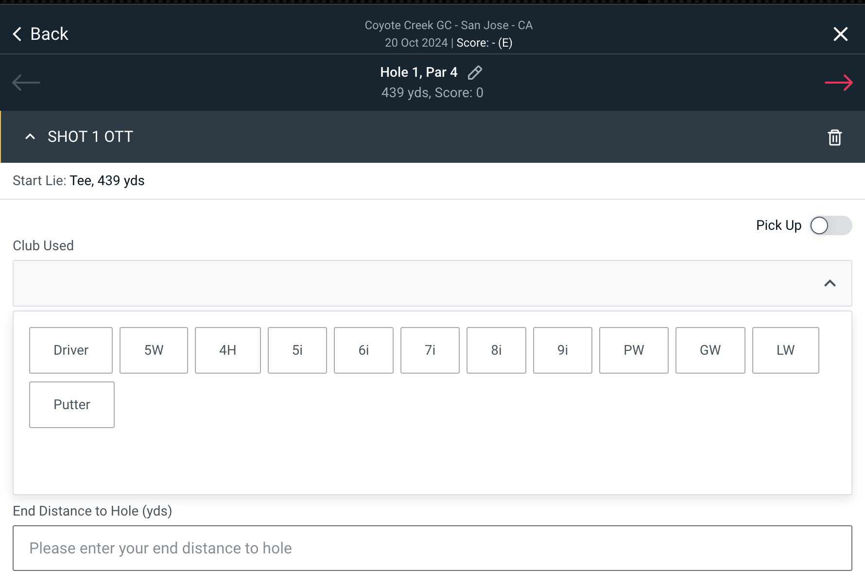Choose the LW wedge
865x586 pixels.
click(785, 350)
